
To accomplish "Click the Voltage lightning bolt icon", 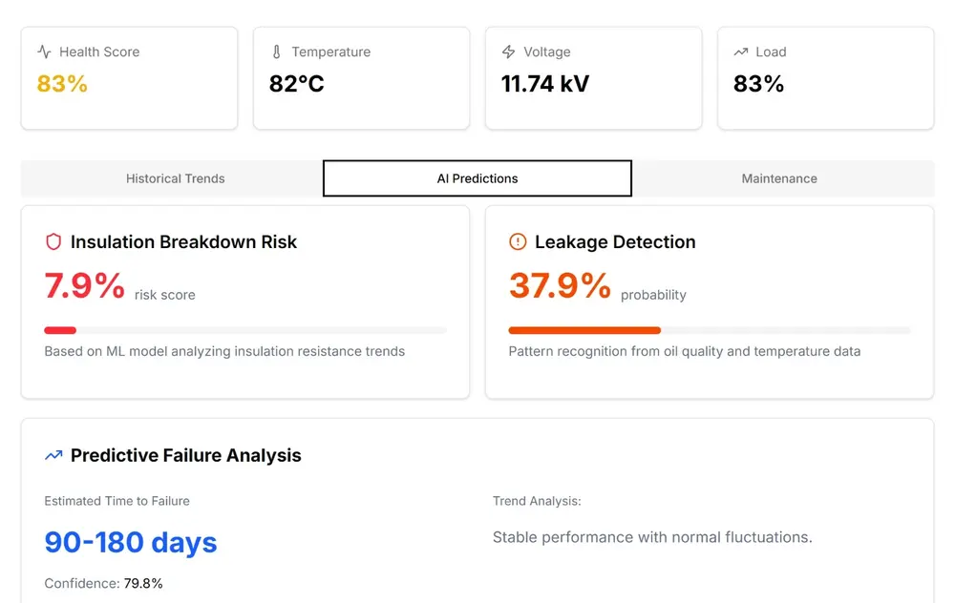I will [509, 52].
